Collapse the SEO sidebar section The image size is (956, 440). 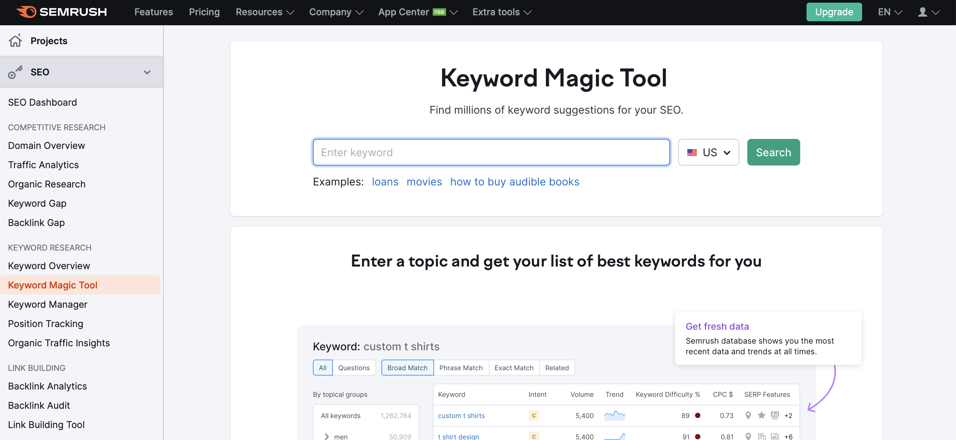click(147, 72)
